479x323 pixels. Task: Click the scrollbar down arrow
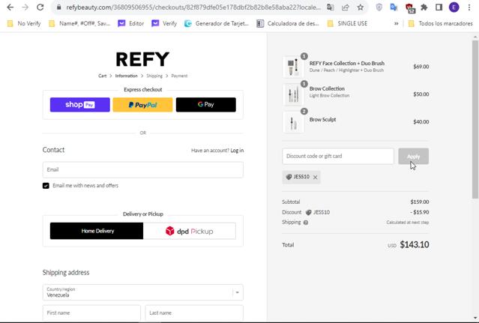(x=475, y=318)
